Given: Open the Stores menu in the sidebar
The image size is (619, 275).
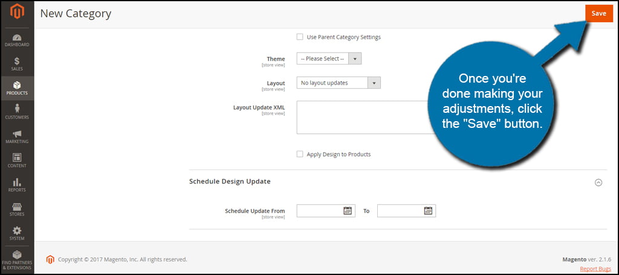Looking at the screenshot, I should click(x=17, y=209).
